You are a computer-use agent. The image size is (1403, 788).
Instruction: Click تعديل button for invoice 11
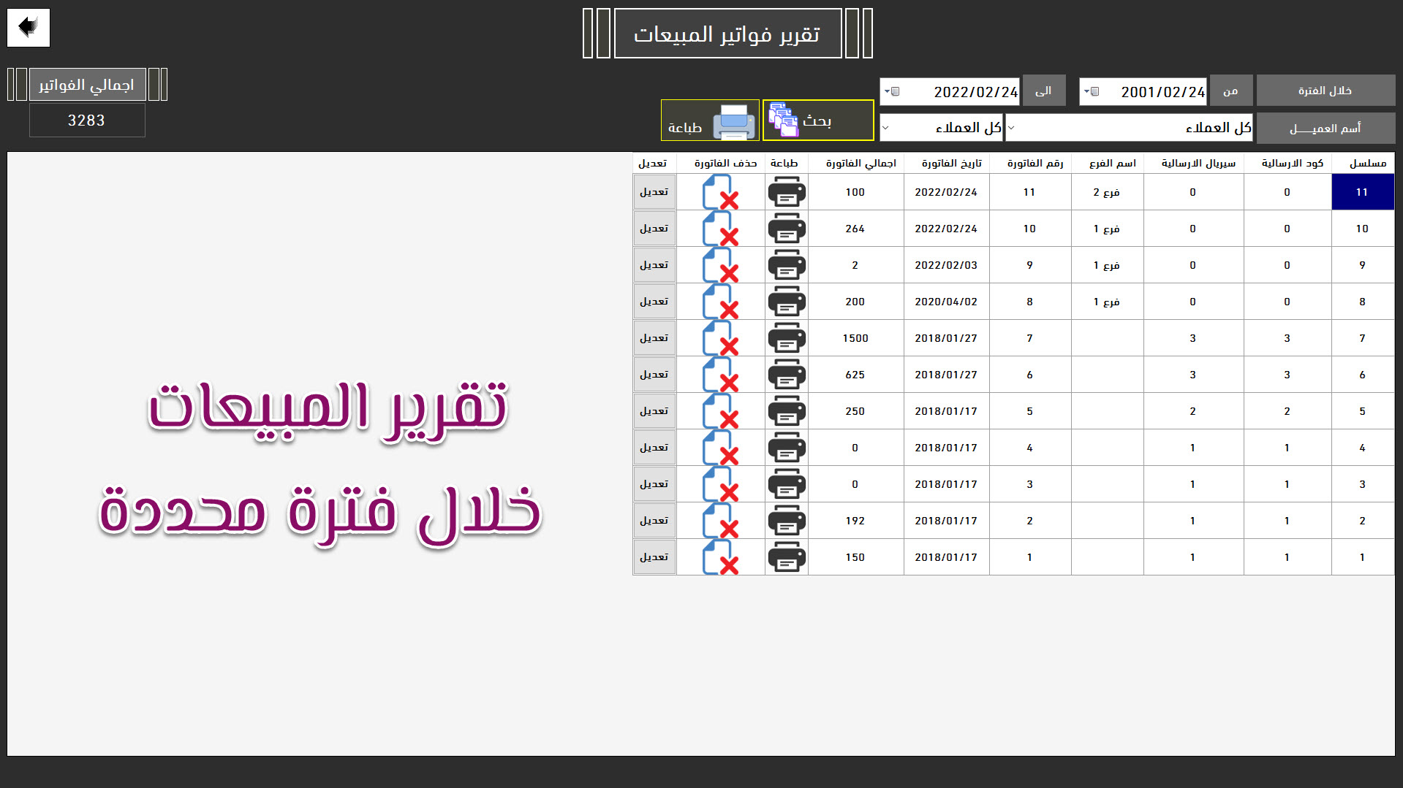(x=654, y=192)
